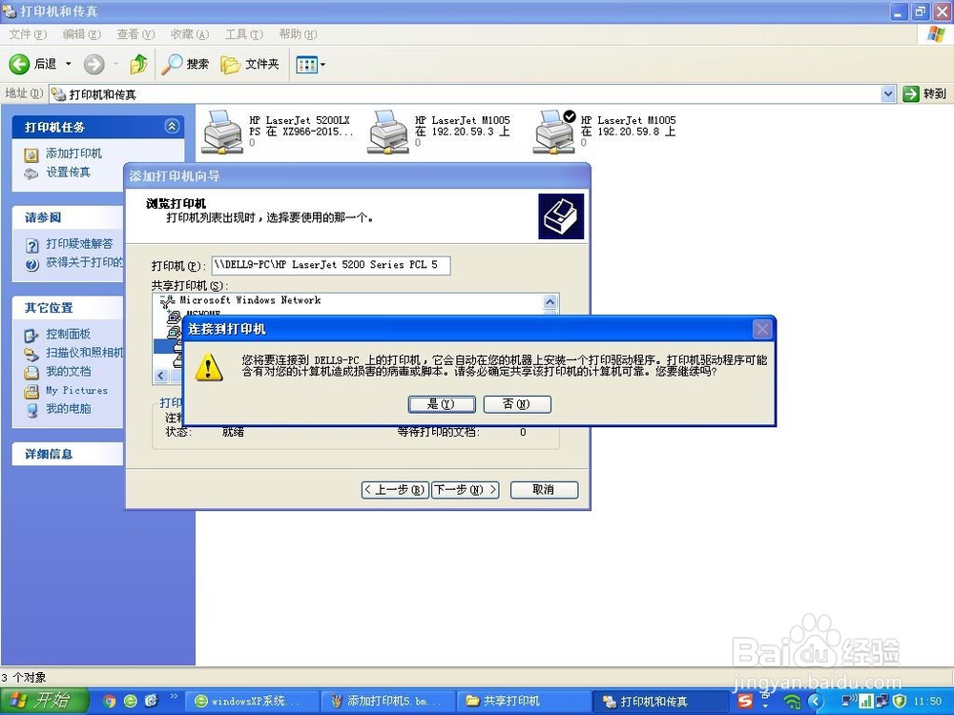Click the Printer (打印机) path input field
This screenshot has width=954, height=715.
click(x=332, y=265)
